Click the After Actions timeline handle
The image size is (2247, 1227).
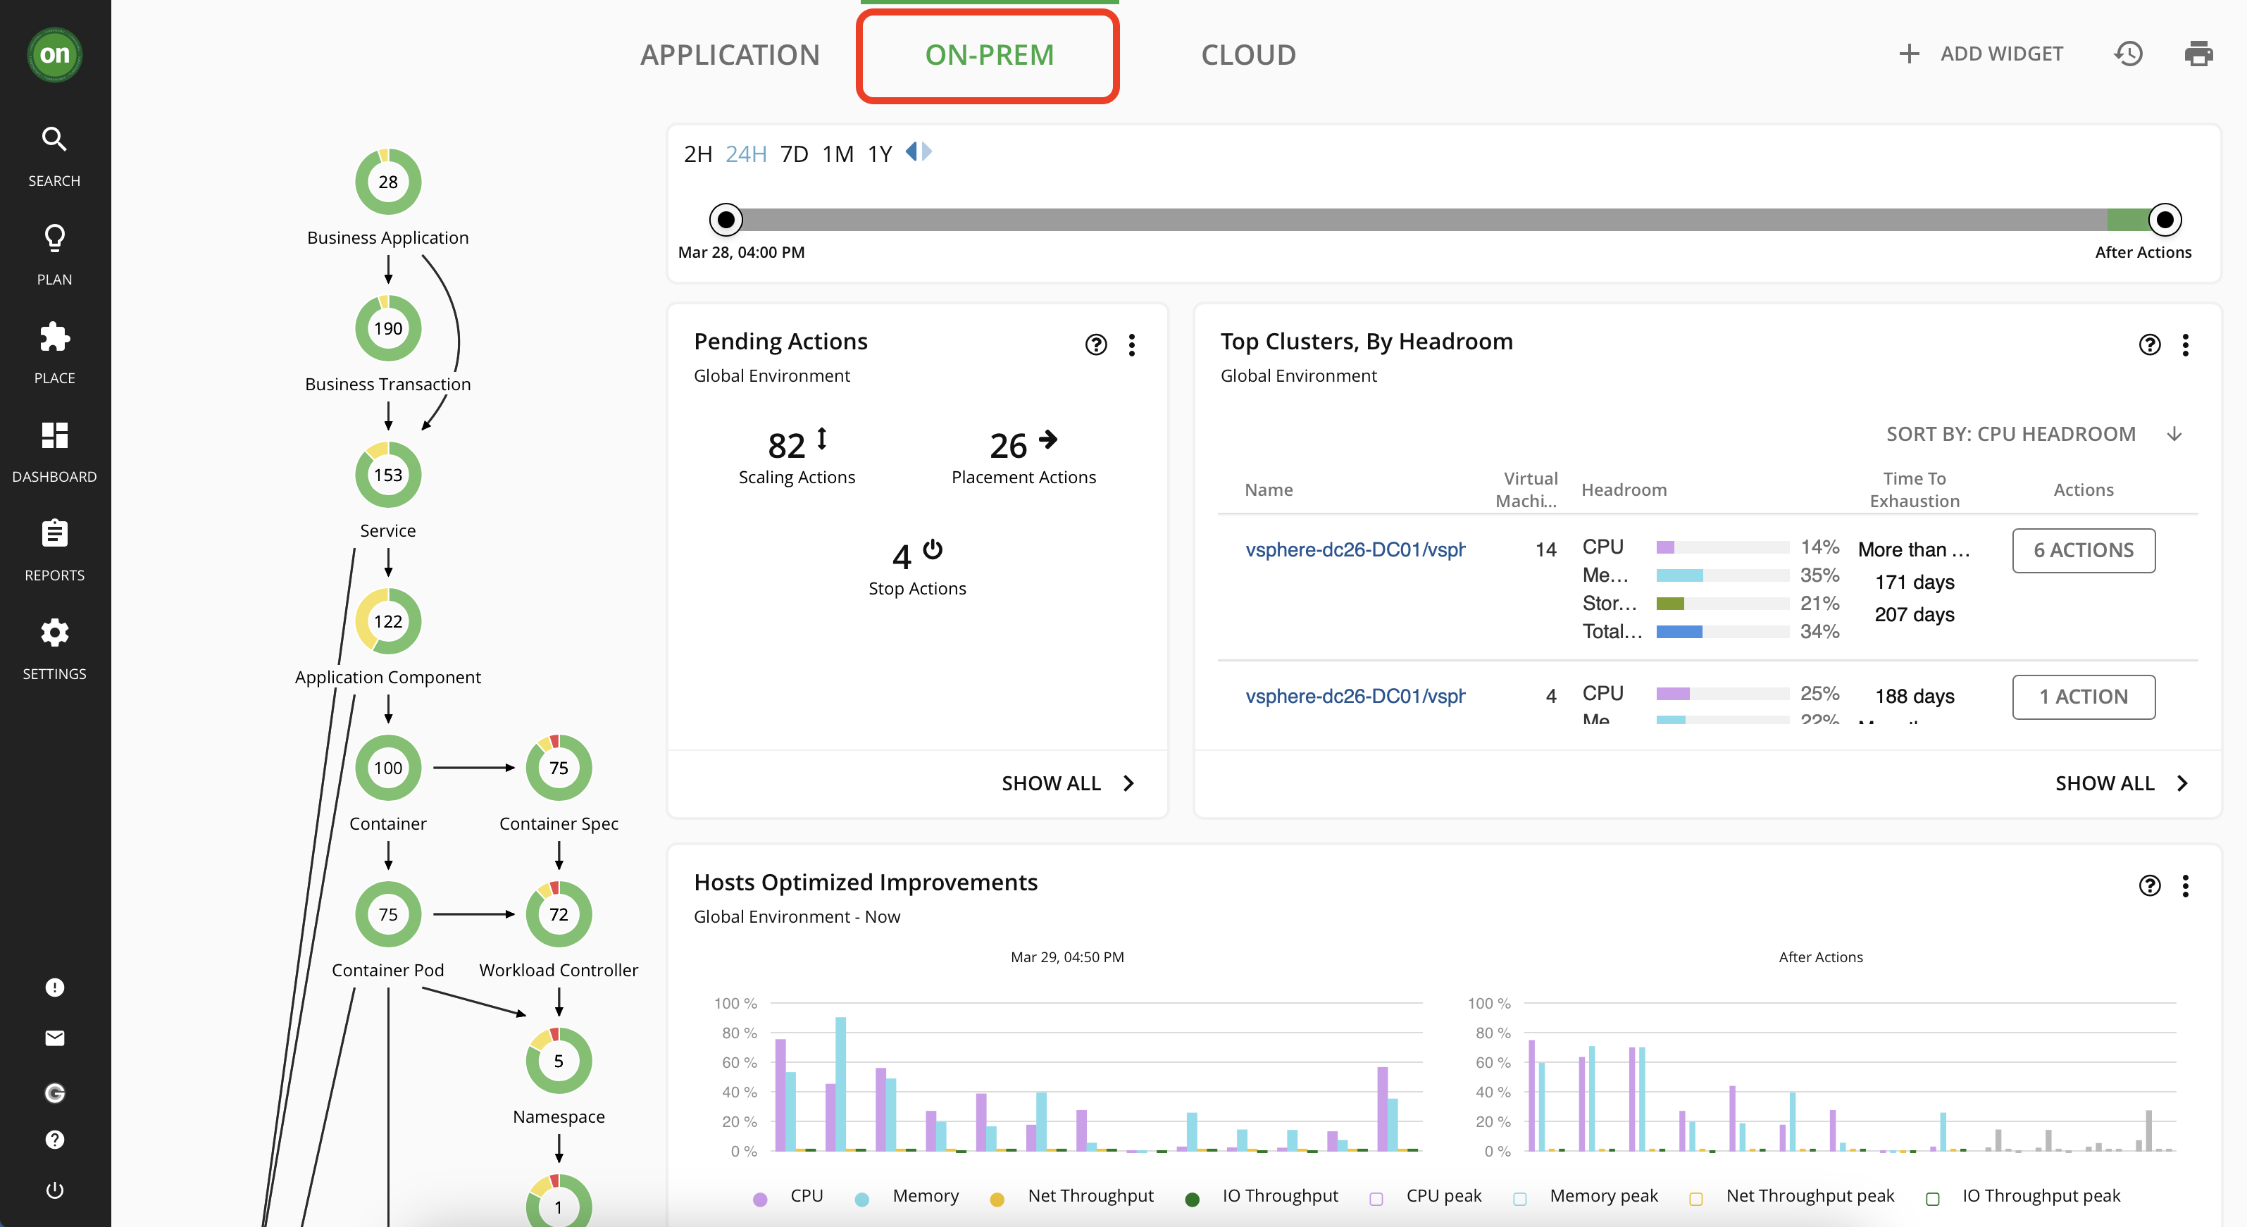click(2165, 220)
